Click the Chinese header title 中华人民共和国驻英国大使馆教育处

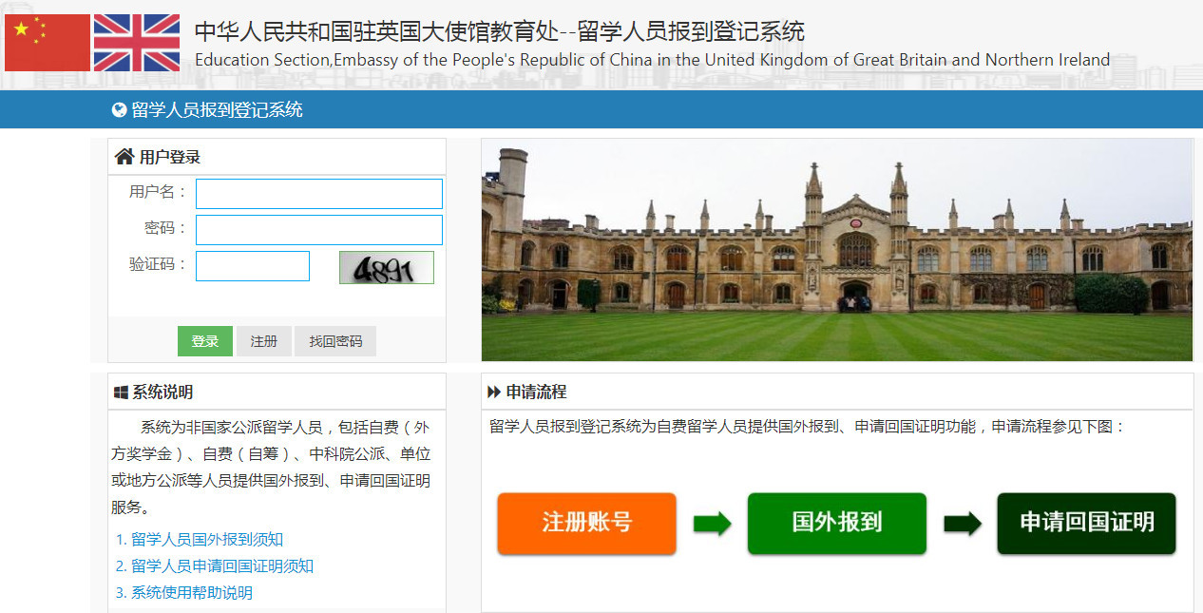click(x=376, y=32)
